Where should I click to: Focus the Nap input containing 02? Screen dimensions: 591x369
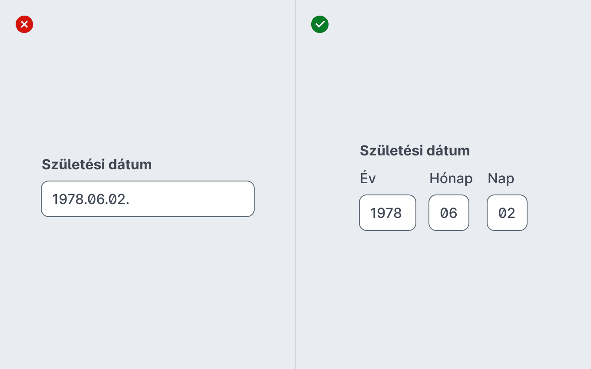507,213
